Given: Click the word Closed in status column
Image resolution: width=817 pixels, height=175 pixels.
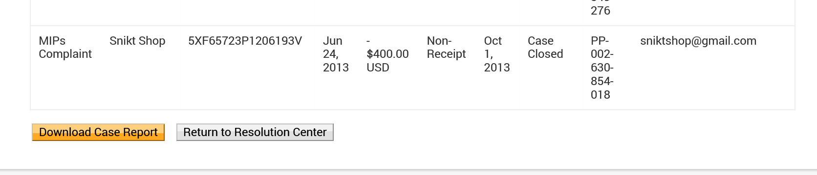Looking at the screenshot, I should coord(545,54).
